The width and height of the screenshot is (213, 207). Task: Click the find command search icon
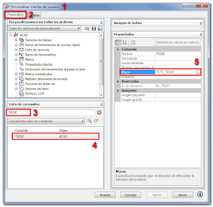(89, 121)
